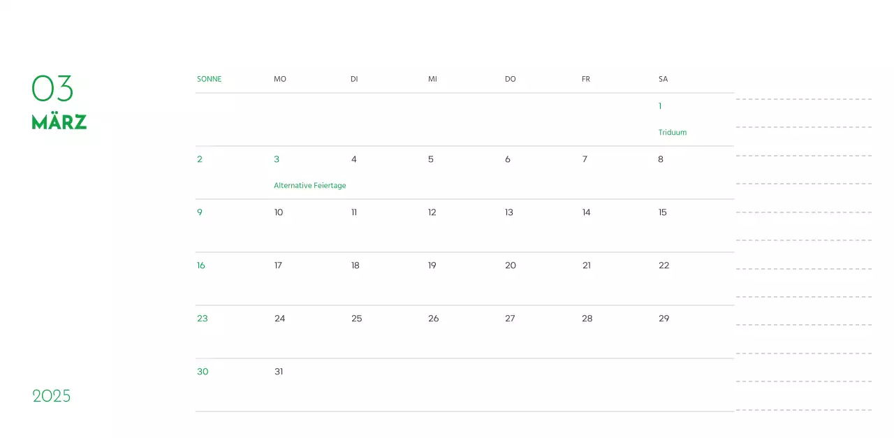Select date 6 in the first full week
Screen dimensions: 894x438
tap(508, 159)
